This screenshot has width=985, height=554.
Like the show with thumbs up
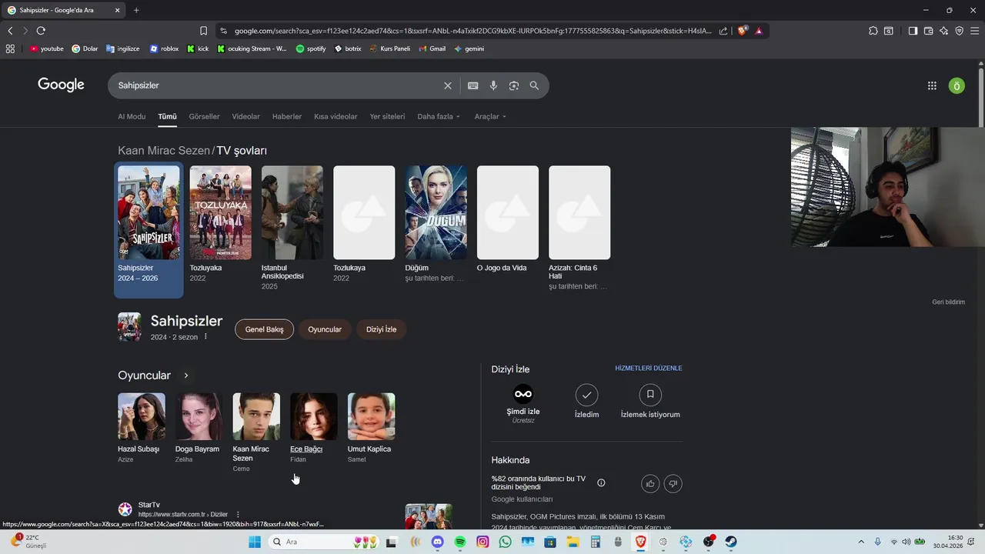pos(650,483)
